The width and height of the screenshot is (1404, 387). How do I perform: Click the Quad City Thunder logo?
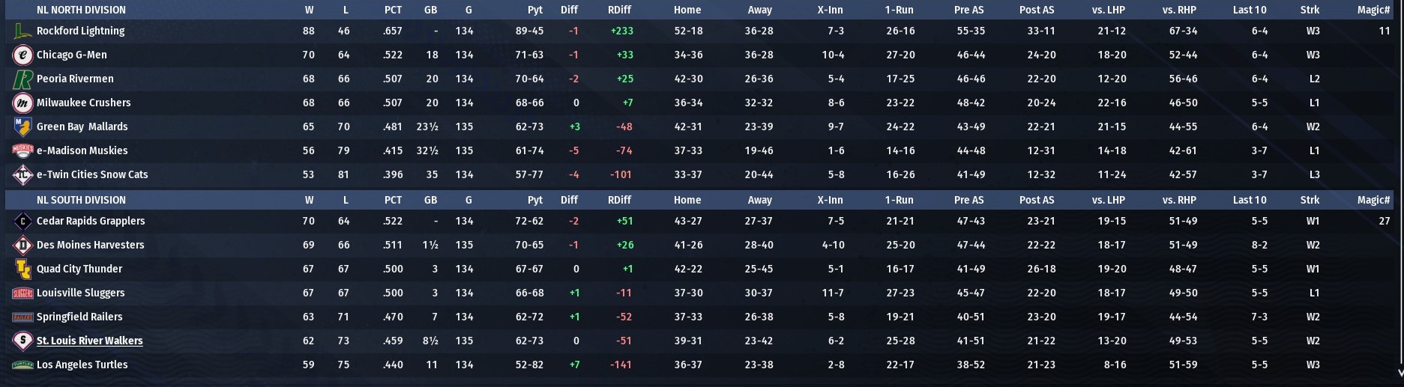pos(22,269)
